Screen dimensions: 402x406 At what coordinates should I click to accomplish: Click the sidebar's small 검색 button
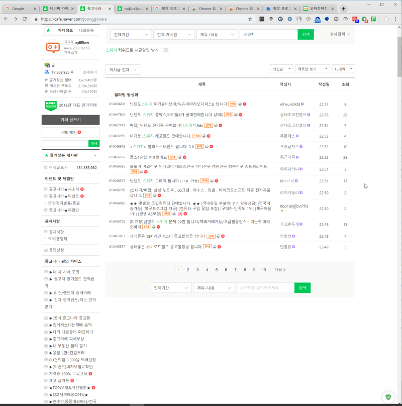(94, 143)
